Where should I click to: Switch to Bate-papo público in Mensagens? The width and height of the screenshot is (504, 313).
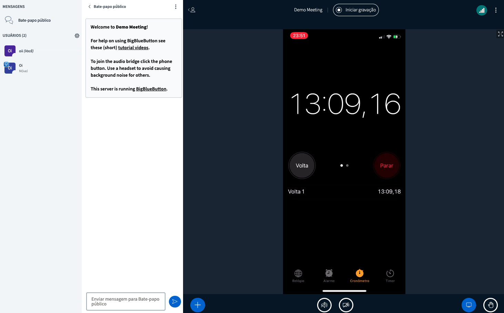coord(34,20)
